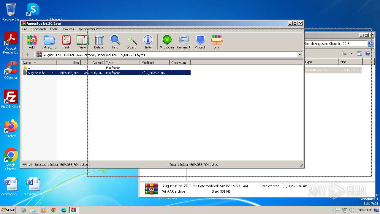
Task: Open the Tools menu
Action: point(53,29)
